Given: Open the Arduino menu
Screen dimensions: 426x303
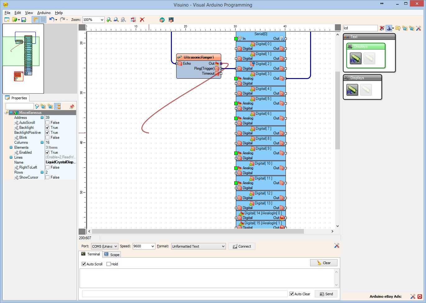Looking at the screenshot, I should coord(44,13).
